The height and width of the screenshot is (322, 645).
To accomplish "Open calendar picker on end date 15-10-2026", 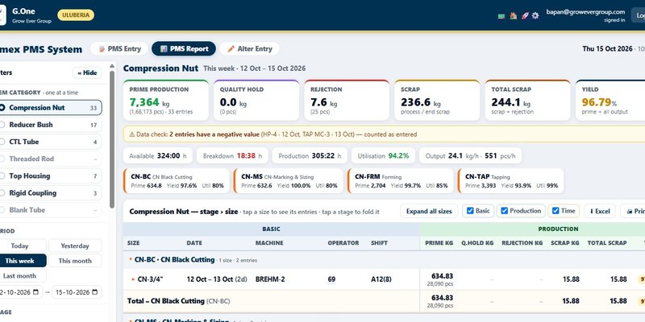I will [94, 292].
